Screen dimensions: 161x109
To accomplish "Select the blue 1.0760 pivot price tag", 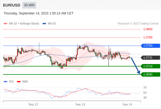I will tap(150, 46).
